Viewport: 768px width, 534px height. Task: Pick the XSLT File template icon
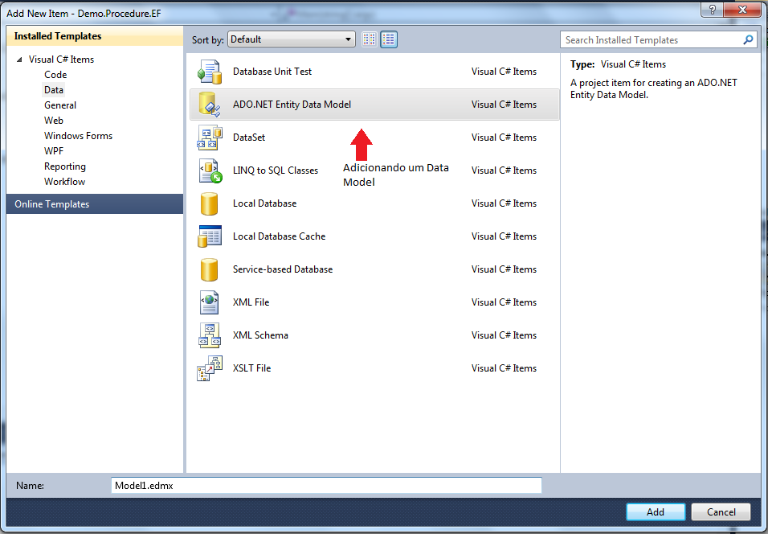(210, 368)
